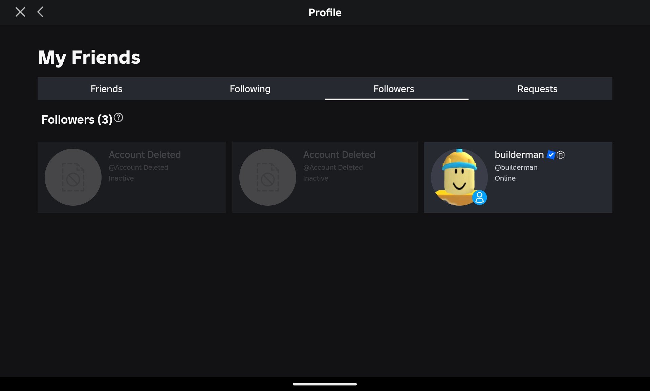Click the @builderman username text
Screen dimensions: 650x391
pyautogui.click(x=516, y=167)
